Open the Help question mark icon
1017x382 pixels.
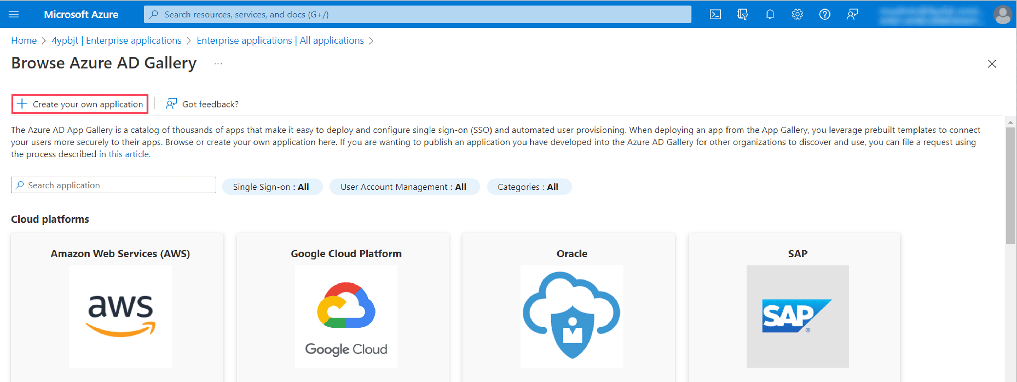click(825, 15)
